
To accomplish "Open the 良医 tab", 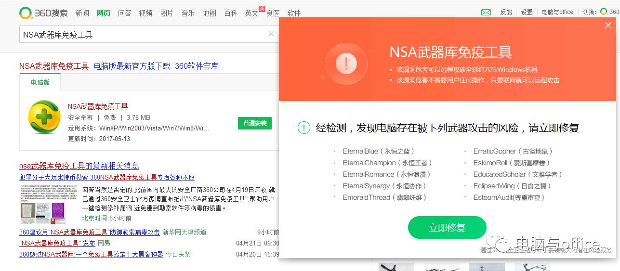I will tap(273, 13).
